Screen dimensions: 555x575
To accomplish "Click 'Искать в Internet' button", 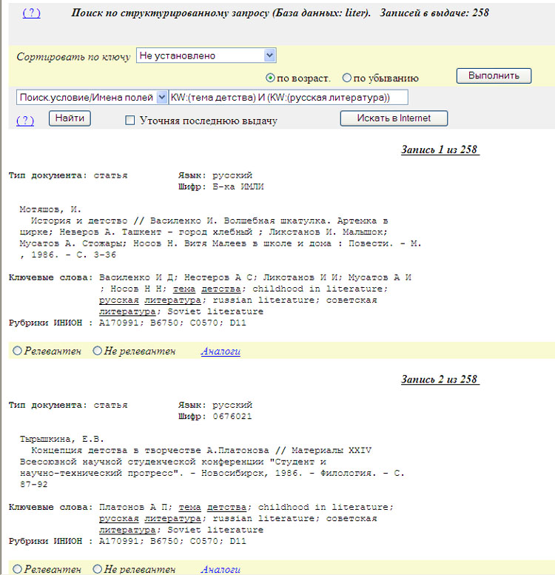I will coord(394,118).
